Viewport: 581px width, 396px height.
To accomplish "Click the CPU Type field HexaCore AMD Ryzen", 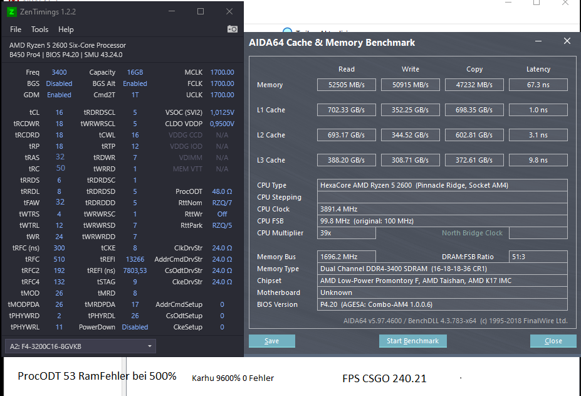I will point(442,185).
